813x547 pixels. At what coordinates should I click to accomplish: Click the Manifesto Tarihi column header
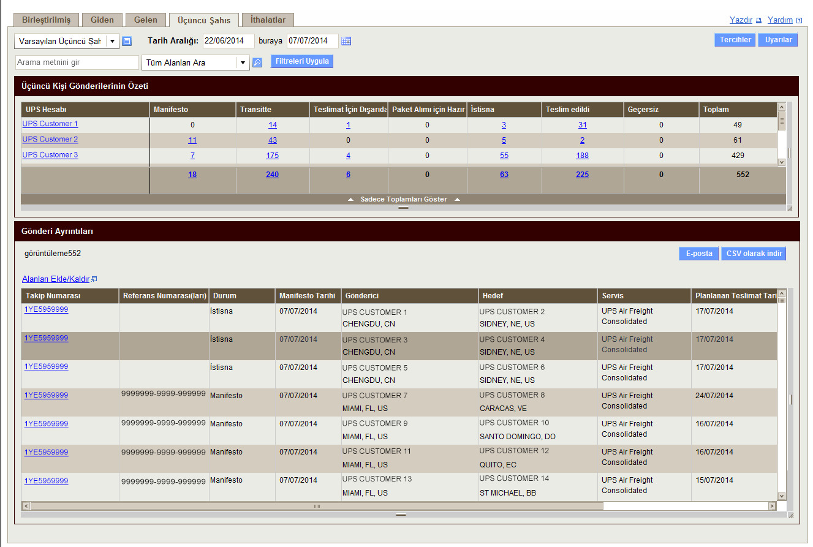(308, 296)
